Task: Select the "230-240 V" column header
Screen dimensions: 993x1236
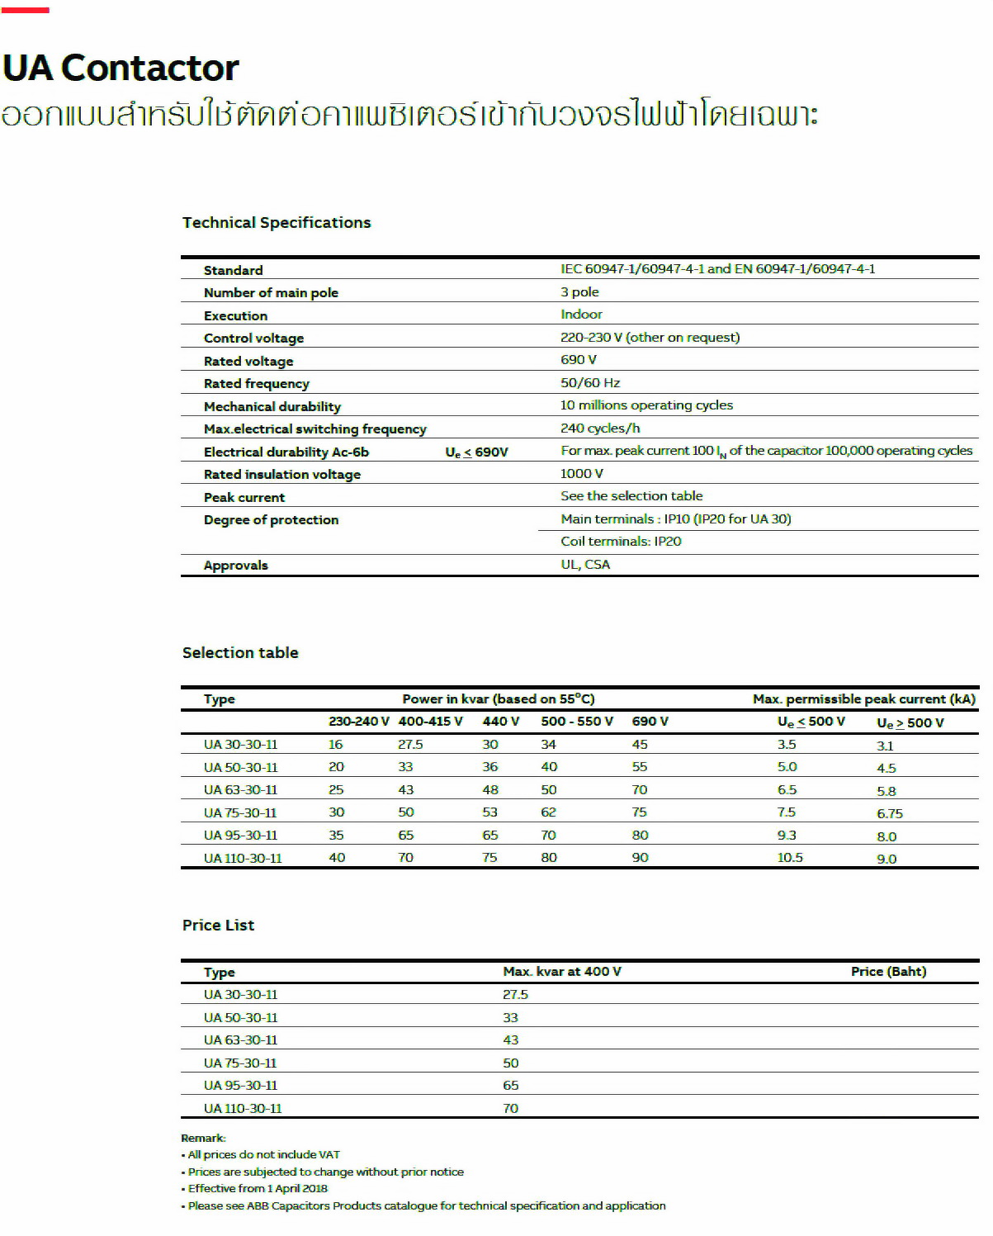Action: click(x=359, y=721)
